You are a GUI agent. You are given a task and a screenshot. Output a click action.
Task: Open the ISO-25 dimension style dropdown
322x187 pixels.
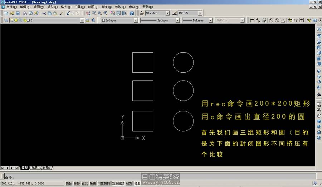(x=200, y=13)
